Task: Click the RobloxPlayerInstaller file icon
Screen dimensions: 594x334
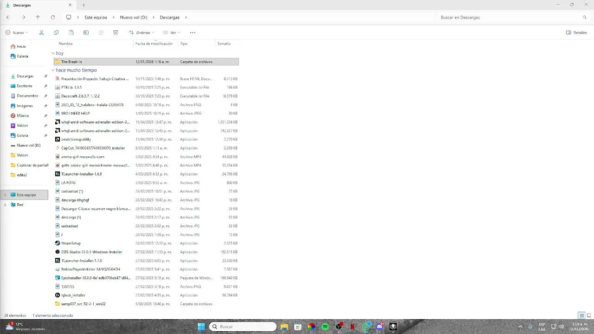Action: click(58, 269)
